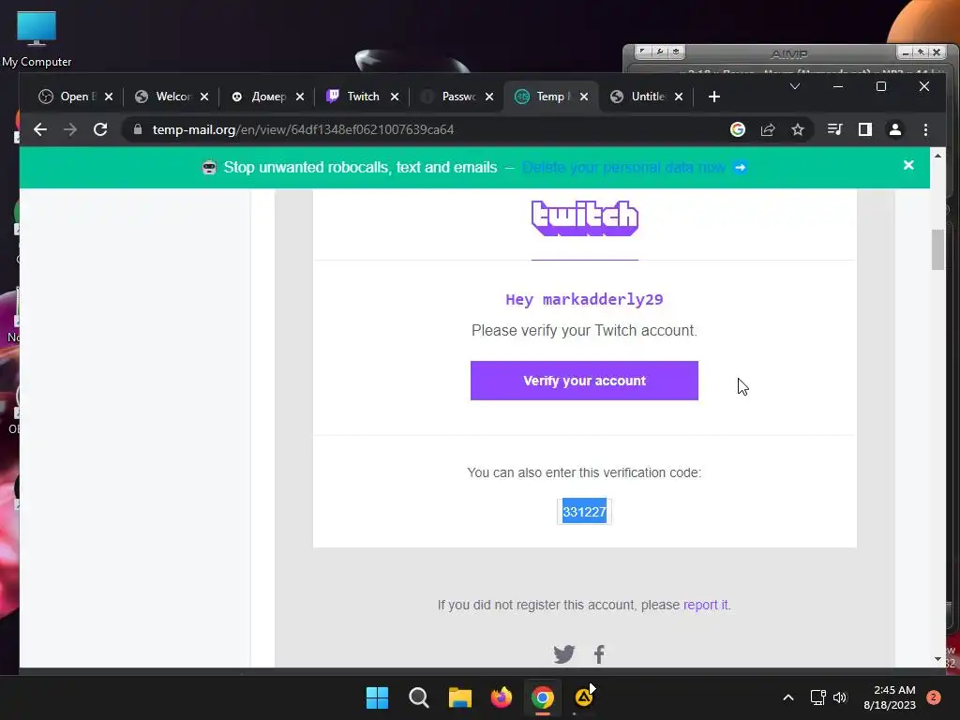Viewport: 960px width, 720px height.
Task: Click the scrollbar down arrow
Action: click(x=937, y=659)
